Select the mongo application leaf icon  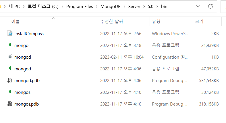coord(10,45)
